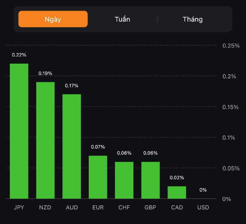The width and height of the screenshot is (246, 224).
Task: Select the green NZD bar
Action: click(46, 140)
